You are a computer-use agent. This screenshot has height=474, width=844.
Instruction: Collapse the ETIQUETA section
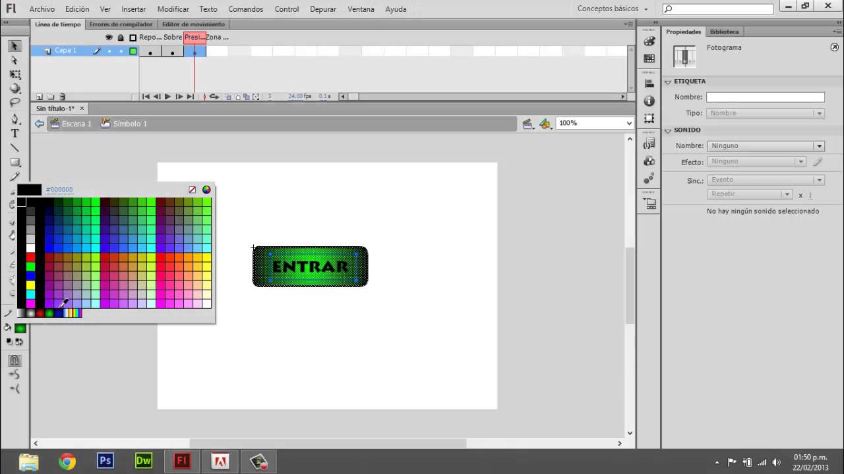pyautogui.click(x=667, y=82)
